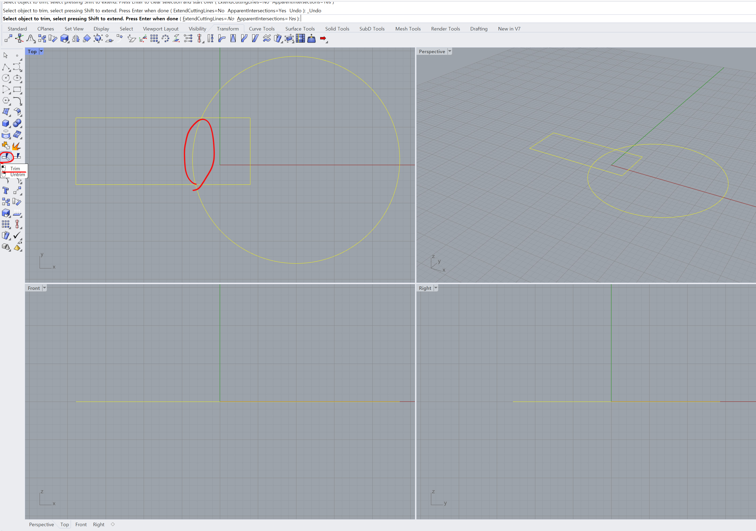Select the Box solid tool
Image resolution: width=756 pixels, height=531 pixels.
tap(6, 123)
